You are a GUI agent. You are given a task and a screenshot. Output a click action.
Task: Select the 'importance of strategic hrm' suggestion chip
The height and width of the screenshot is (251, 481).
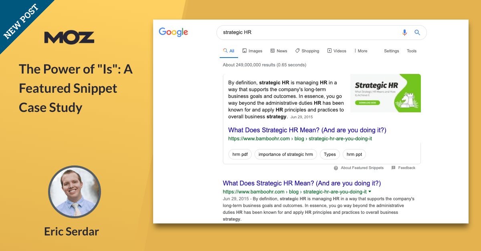pyautogui.click(x=285, y=154)
